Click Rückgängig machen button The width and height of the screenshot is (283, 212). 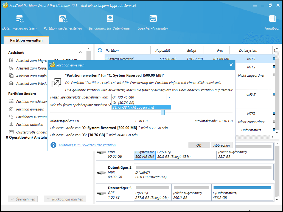(65, 199)
